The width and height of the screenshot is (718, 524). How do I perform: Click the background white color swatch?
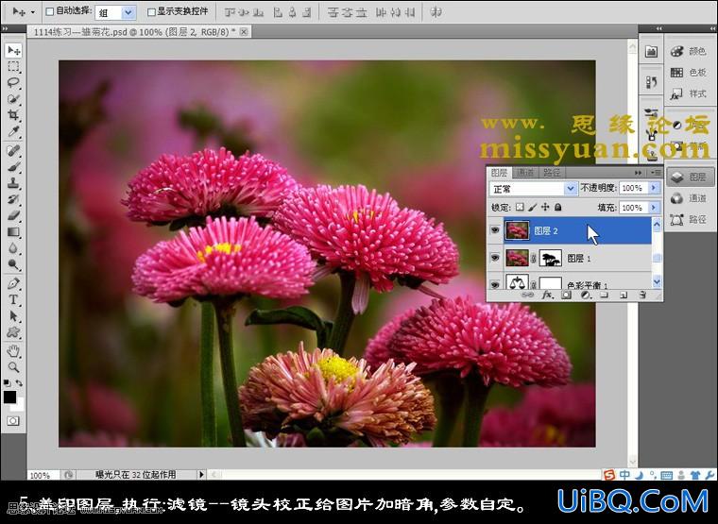pyautogui.click(x=19, y=405)
